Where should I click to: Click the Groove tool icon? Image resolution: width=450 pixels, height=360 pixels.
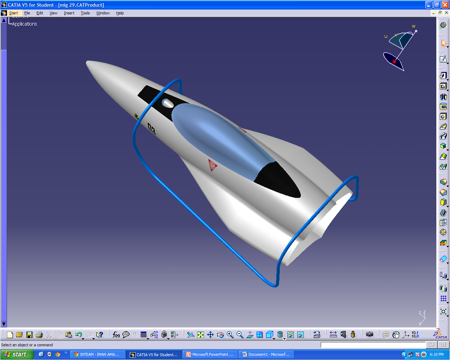coord(443,106)
